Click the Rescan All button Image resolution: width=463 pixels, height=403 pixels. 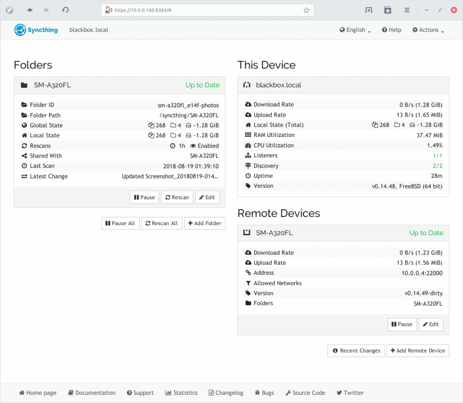162,223
